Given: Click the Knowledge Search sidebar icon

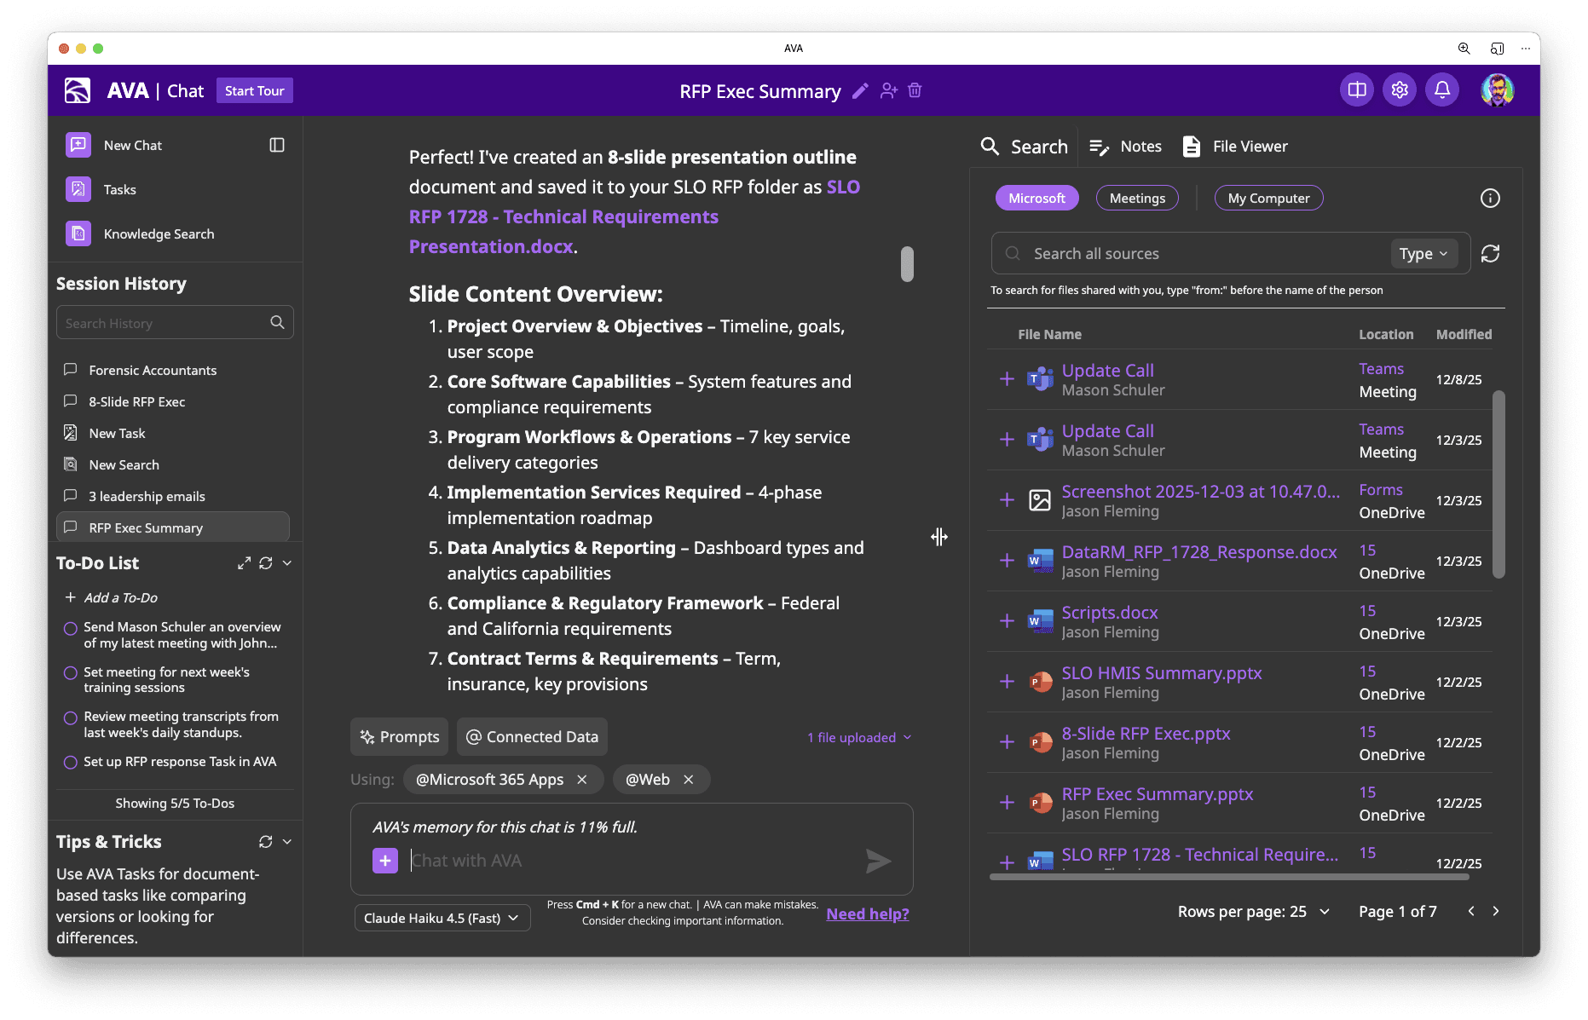Looking at the screenshot, I should point(78,233).
